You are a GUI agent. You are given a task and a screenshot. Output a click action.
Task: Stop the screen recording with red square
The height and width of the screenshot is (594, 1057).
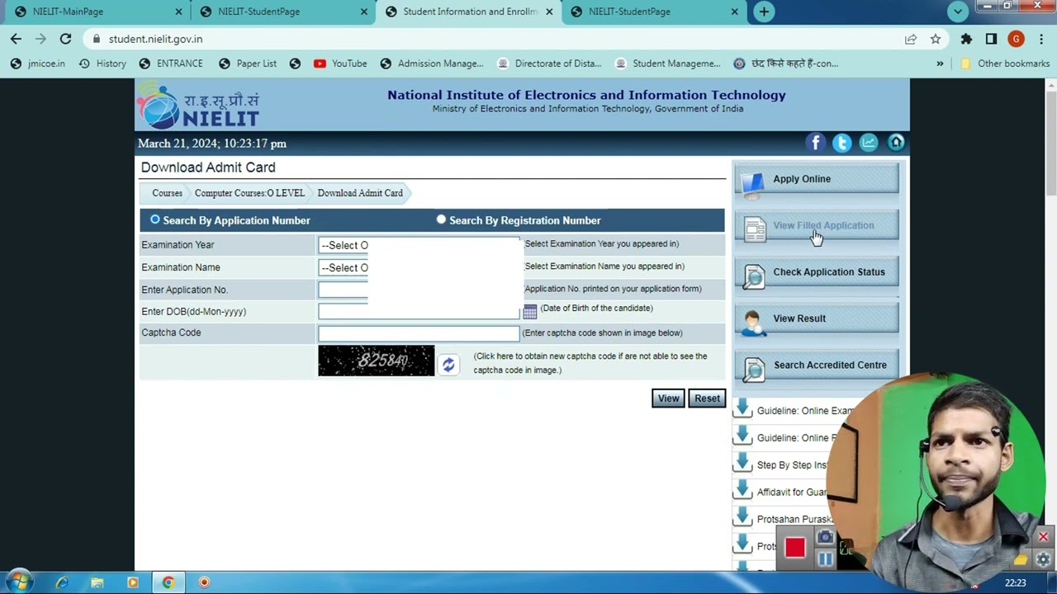click(795, 548)
